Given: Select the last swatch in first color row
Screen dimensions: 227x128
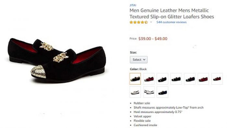Looking at the screenshot, I should pyautogui.click(x=217, y=79).
